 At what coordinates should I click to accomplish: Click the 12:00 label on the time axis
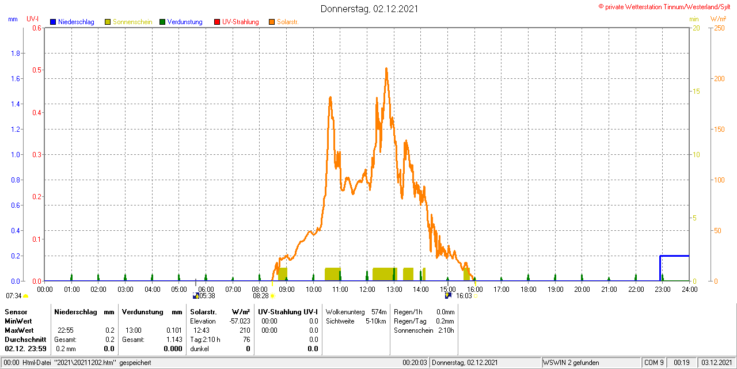click(x=367, y=289)
